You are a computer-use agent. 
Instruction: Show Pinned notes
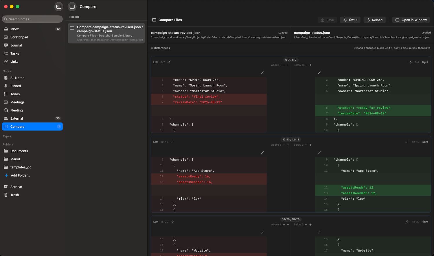coord(32,86)
